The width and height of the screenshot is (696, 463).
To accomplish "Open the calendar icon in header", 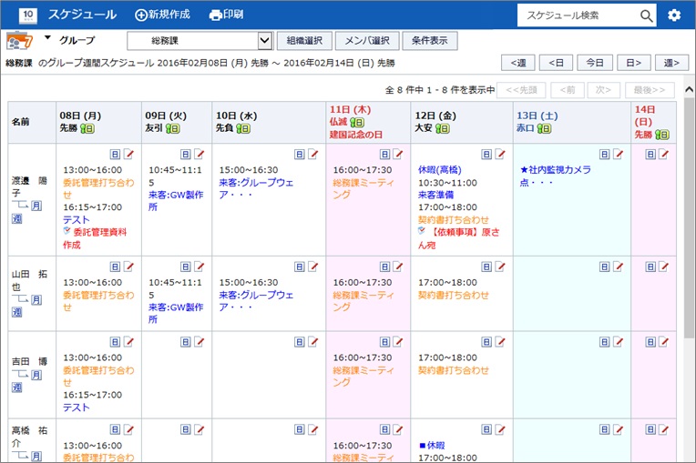I will 28,15.
